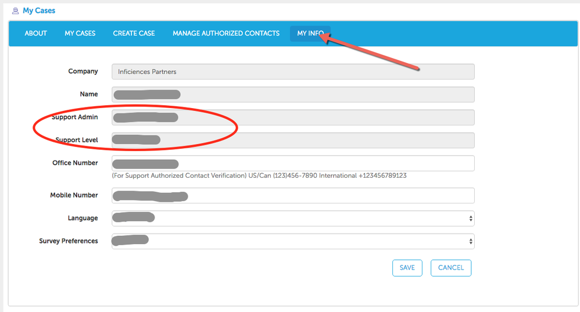Save the profile information
The image size is (580, 312).
[x=407, y=268]
